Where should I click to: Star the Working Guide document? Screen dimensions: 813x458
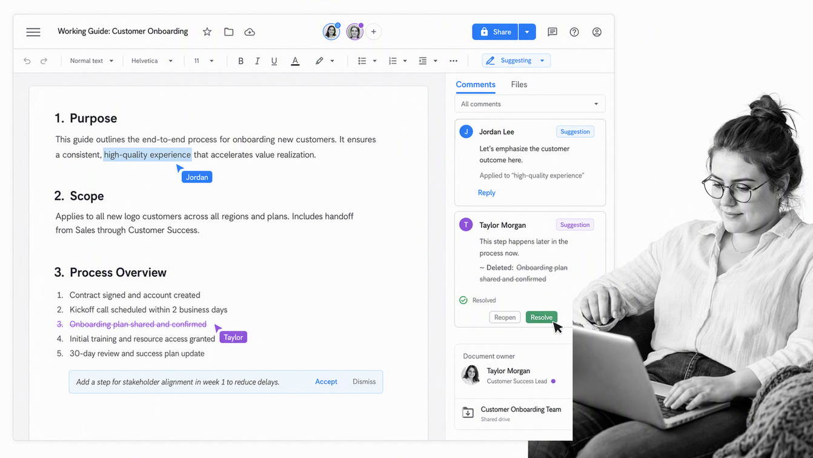pyautogui.click(x=207, y=32)
